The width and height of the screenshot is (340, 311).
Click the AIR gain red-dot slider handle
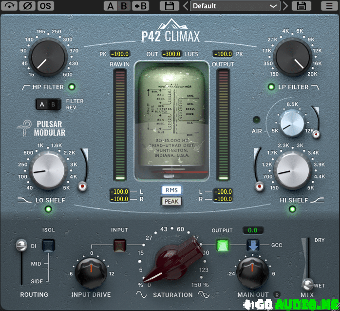[316, 135]
